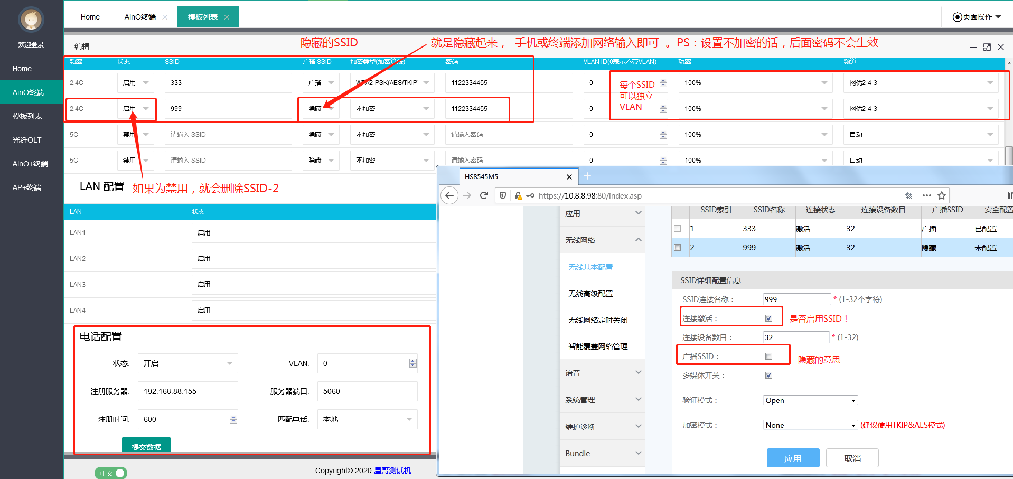Toggle the 中文 language switch

(x=111, y=473)
